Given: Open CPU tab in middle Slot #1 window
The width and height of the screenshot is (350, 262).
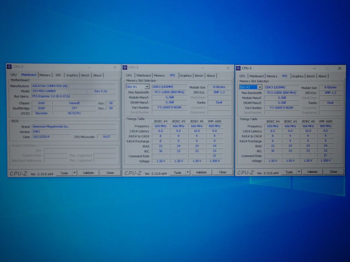Looking at the screenshot, I should (129, 76).
